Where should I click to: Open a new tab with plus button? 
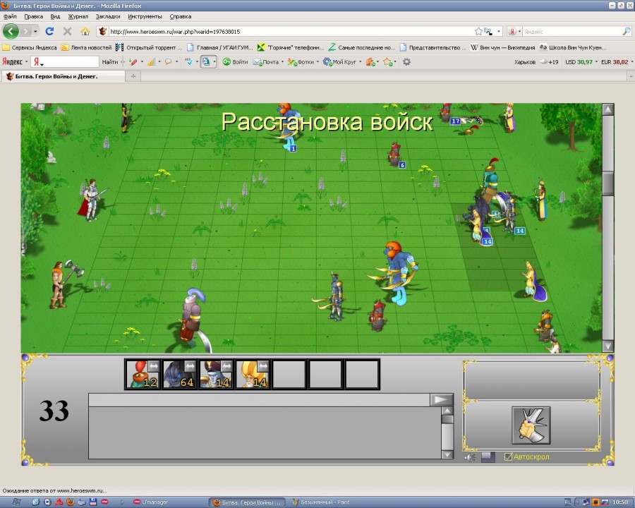(133, 76)
